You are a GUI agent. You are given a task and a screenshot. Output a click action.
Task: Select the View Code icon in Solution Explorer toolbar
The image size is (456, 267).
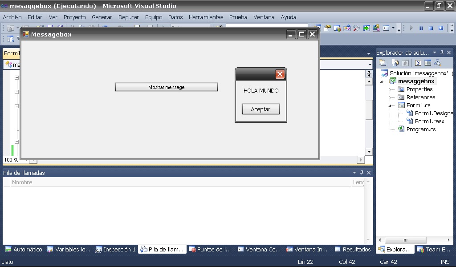click(418, 62)
